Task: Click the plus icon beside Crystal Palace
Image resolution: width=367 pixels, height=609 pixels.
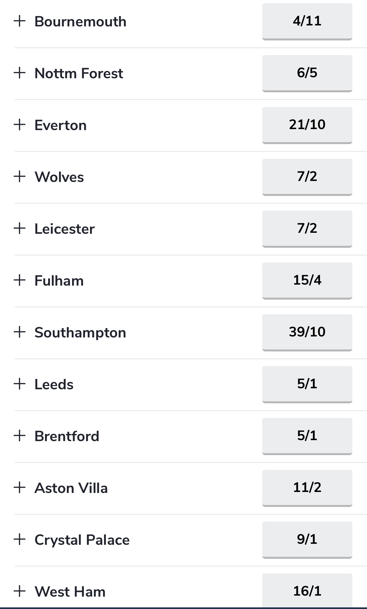Action: click(x=20, y=539)
